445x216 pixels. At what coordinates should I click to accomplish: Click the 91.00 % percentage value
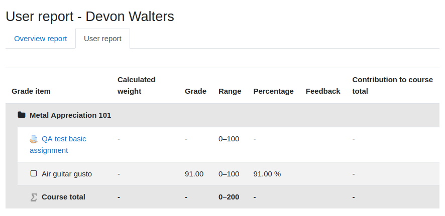pos(267,174)
